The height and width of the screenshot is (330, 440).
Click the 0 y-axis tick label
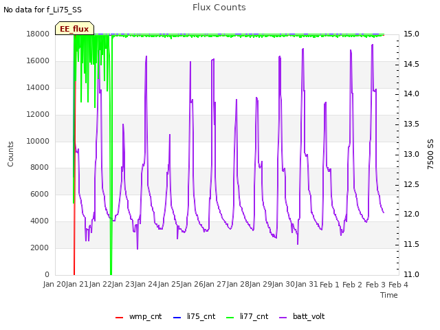47,274
